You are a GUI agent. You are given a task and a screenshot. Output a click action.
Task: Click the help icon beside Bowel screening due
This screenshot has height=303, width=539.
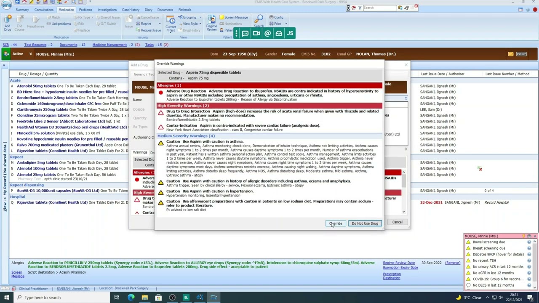529,242
